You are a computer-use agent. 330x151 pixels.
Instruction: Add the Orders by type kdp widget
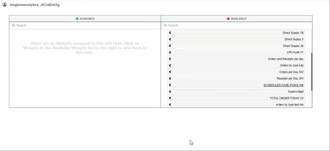(236, 65)
